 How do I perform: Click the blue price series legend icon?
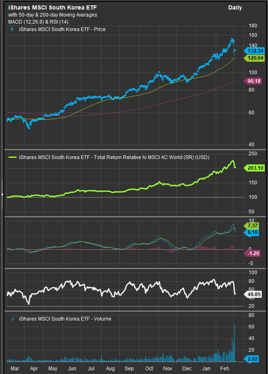click(x=12, y=29)
